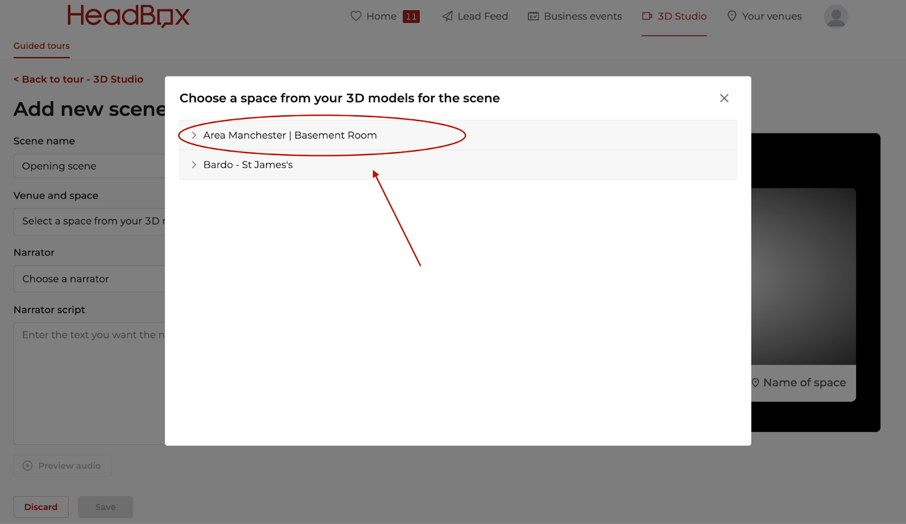Click the 3D Studio camera icon
906x524 pixels.
(647, 16)
